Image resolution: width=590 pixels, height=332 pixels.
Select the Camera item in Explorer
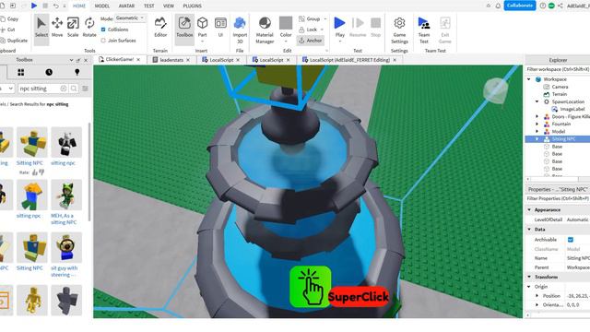(x=560, y=87)
